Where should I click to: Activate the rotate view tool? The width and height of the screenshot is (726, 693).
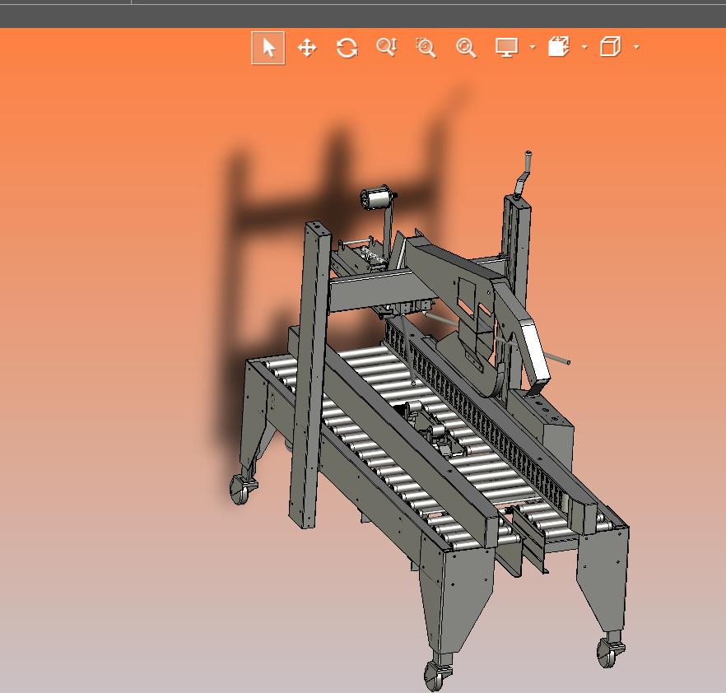(x=347, y=48)
